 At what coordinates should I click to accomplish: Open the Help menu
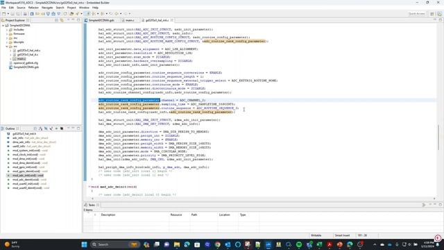(x=96, y=8)
